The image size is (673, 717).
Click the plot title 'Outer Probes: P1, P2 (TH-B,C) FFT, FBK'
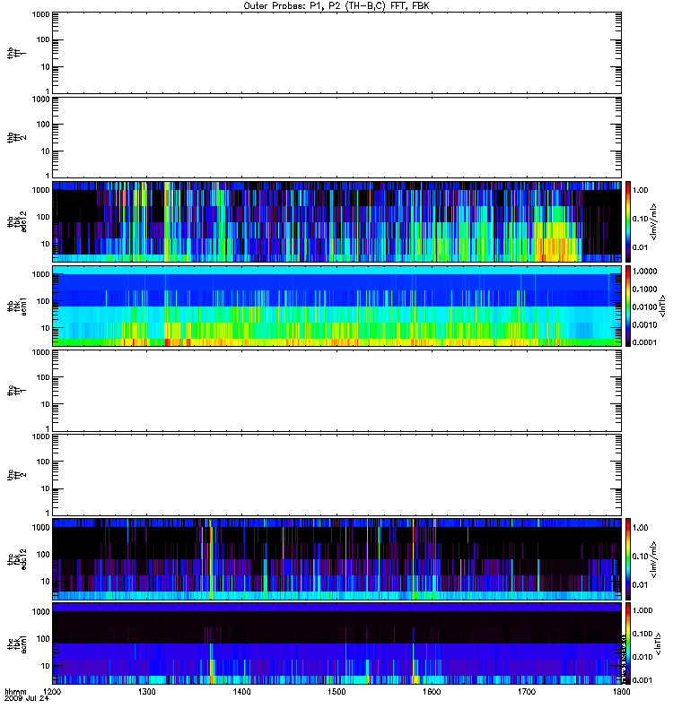336,6
